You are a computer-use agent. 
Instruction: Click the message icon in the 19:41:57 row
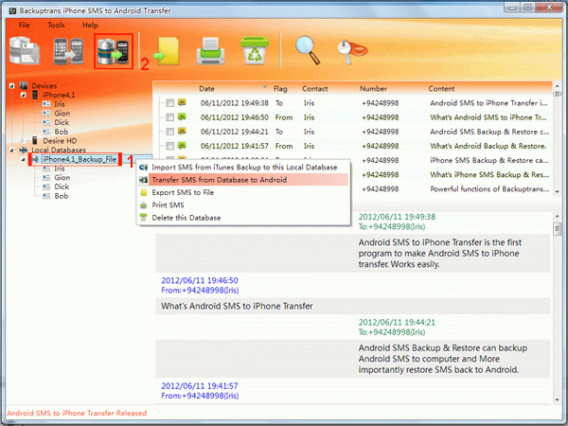click(182, 146)
